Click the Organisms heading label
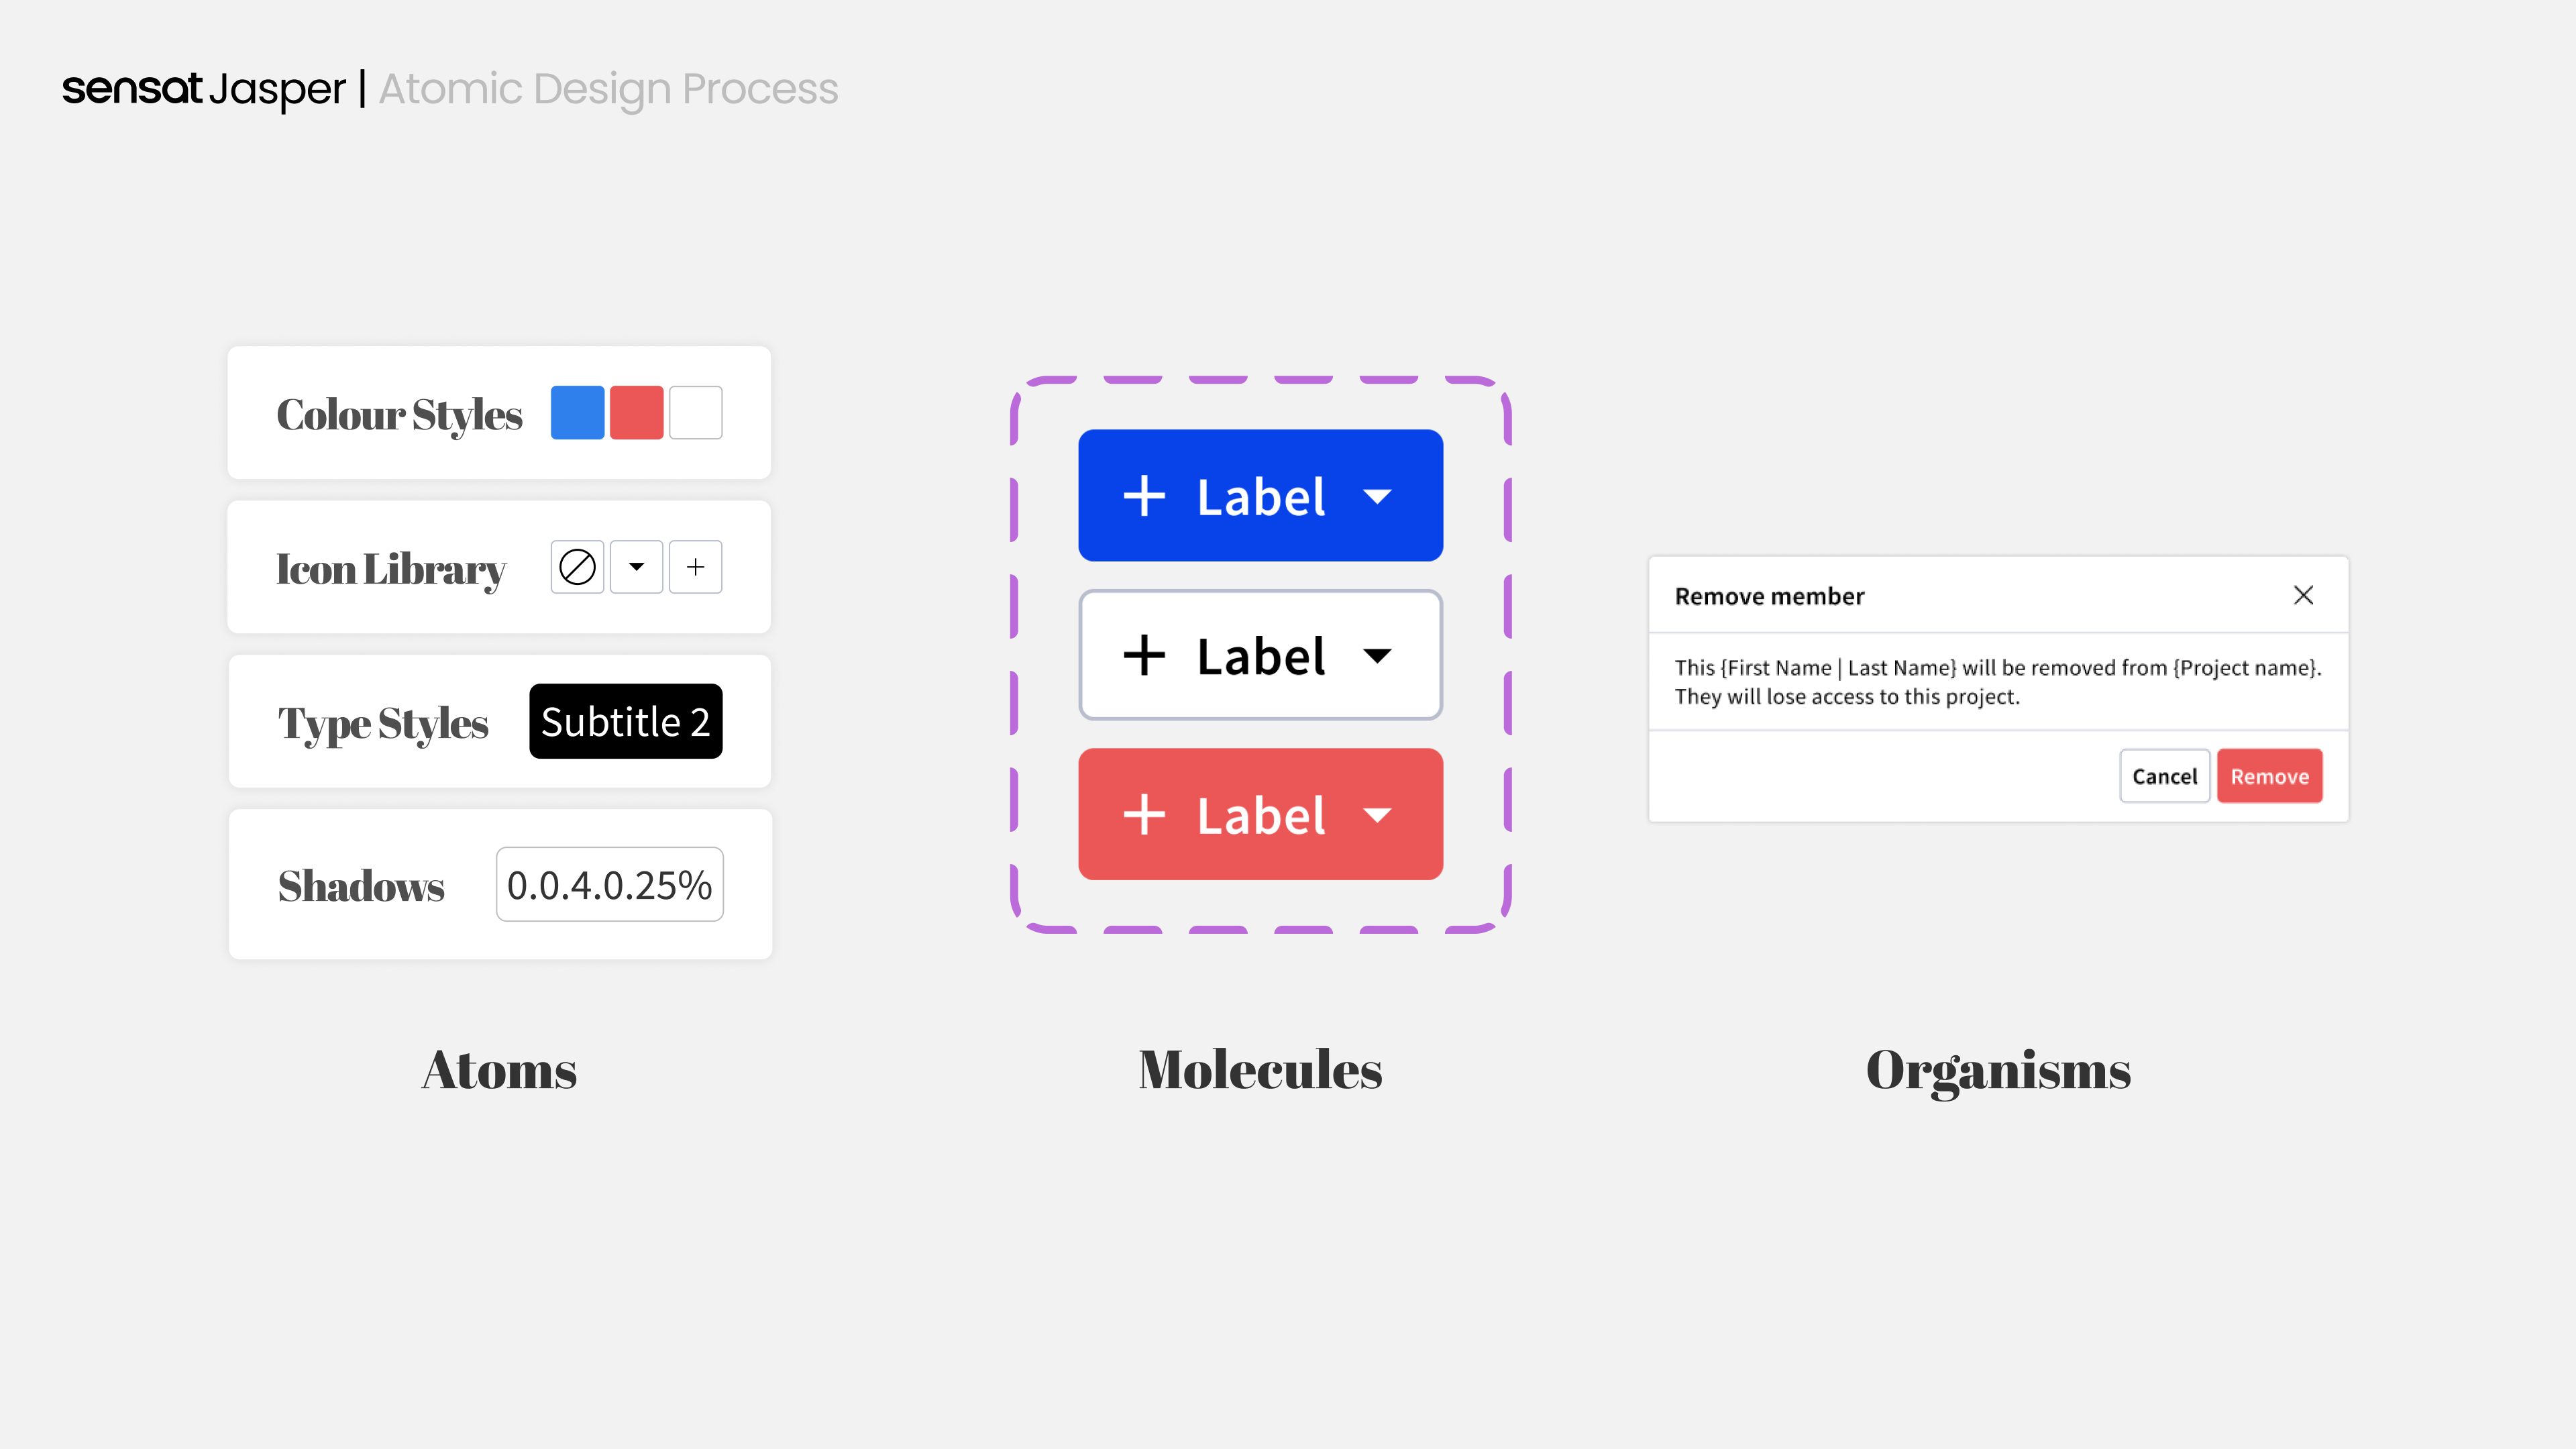 (1998, 1071)
